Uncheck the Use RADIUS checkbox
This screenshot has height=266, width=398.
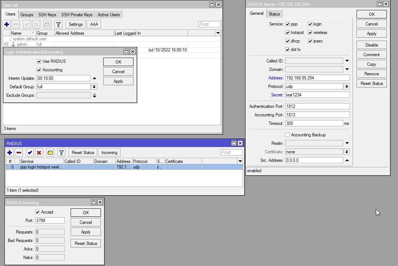tap(39, 61)
